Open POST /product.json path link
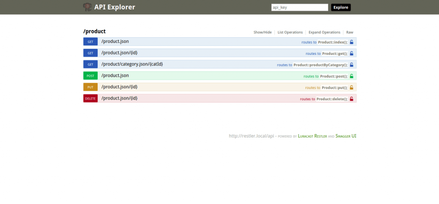439x204 pixels. 115,75
